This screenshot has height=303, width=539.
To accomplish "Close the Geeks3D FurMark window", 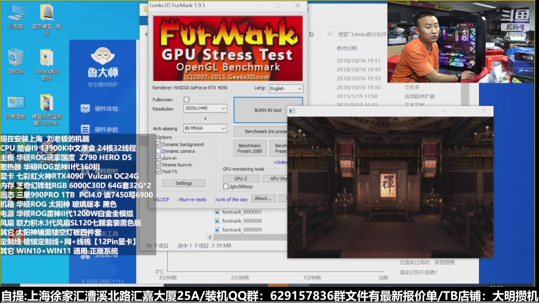I will (298, 6).
